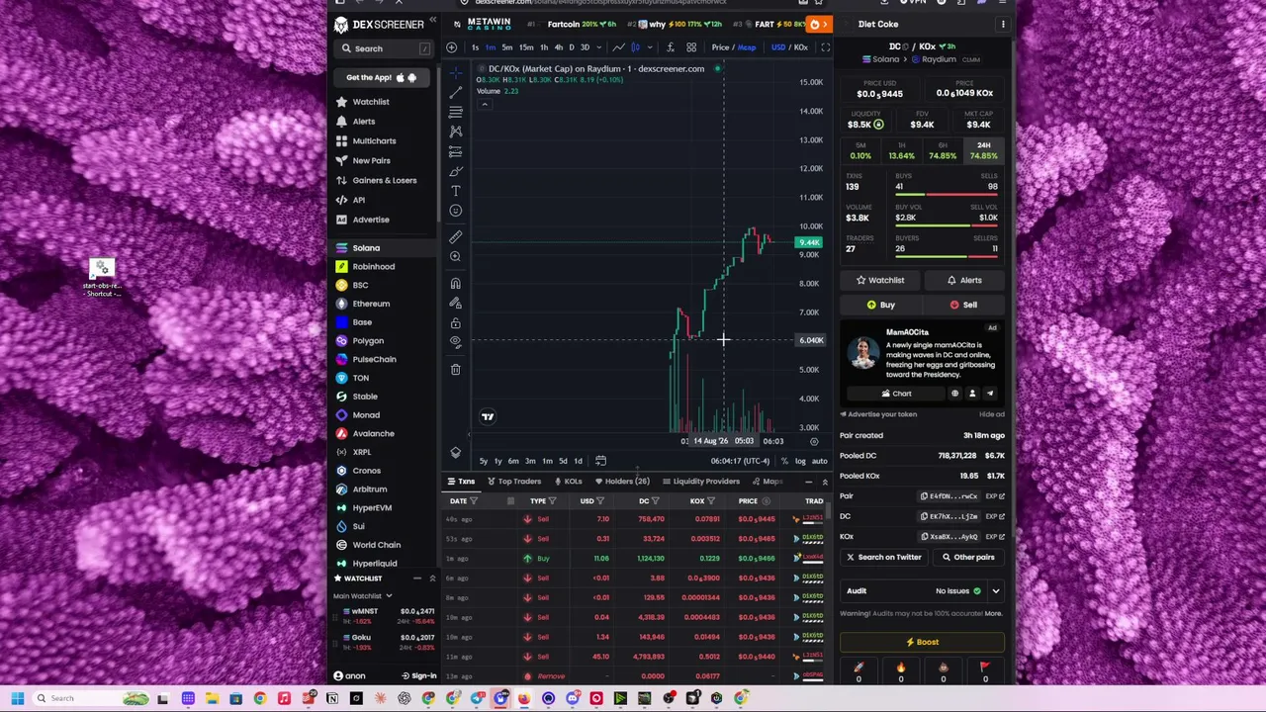Open the Watchlist sidebar item
Image resolution: width=1266 pixels, height=712 pixels.
371,102
